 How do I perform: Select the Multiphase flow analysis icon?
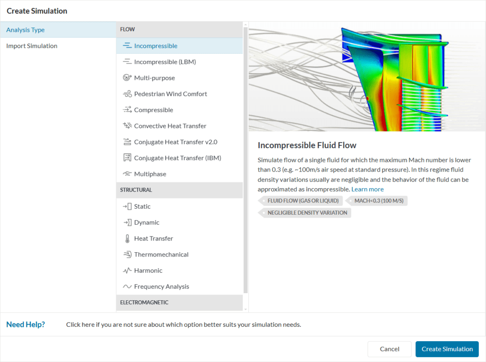pyautogui.click(x=127, y=173)
